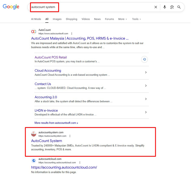
Task: Expand chevron next to Contact Us
Action: pos(146,86)
